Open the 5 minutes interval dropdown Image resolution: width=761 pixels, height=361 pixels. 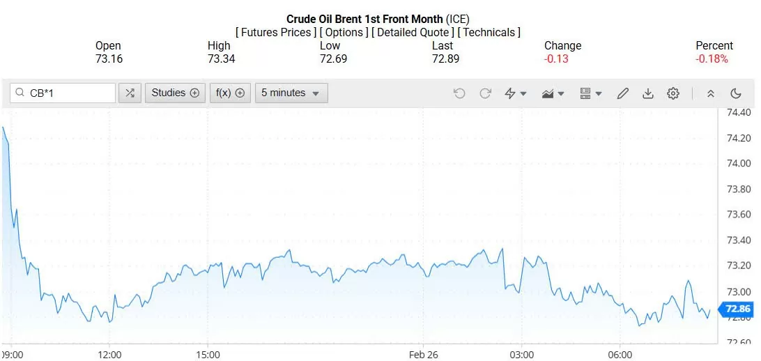coord(291,93)
